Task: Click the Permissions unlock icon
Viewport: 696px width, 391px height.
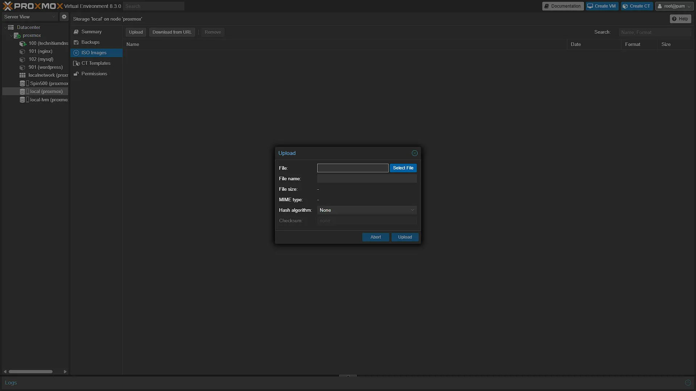Action: (x=76, y=74)
